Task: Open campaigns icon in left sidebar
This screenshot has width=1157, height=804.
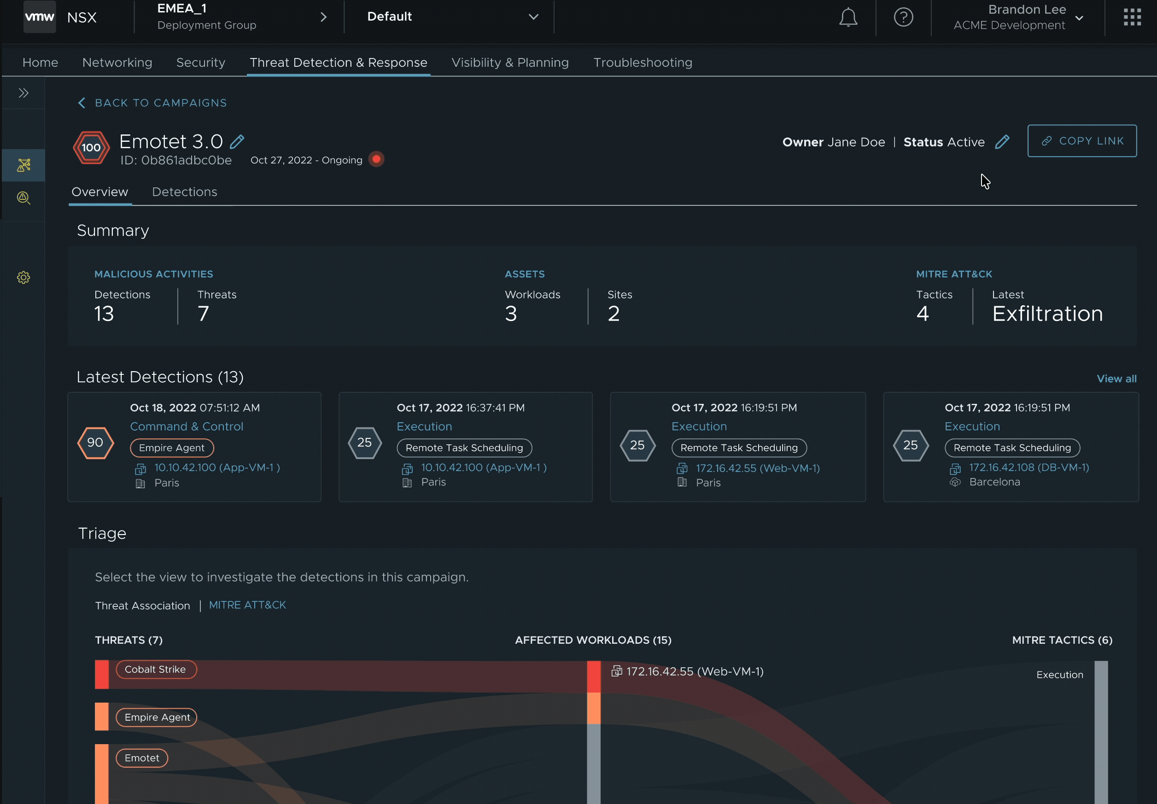Action: point(23,165)
